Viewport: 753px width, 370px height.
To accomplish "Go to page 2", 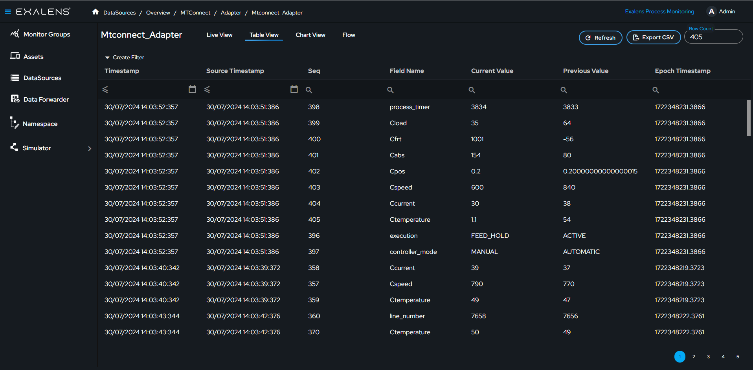I will coord(694,357).
